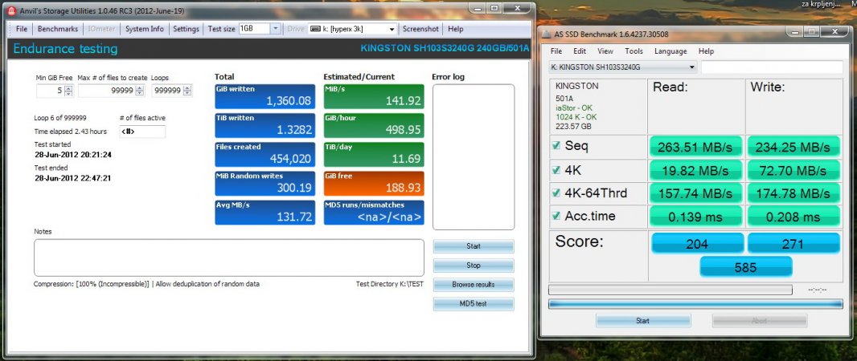Click the TiB written 1.3282 tile
Image resolution: width=857 pixels, height=361 pixels.
[265, 125]
